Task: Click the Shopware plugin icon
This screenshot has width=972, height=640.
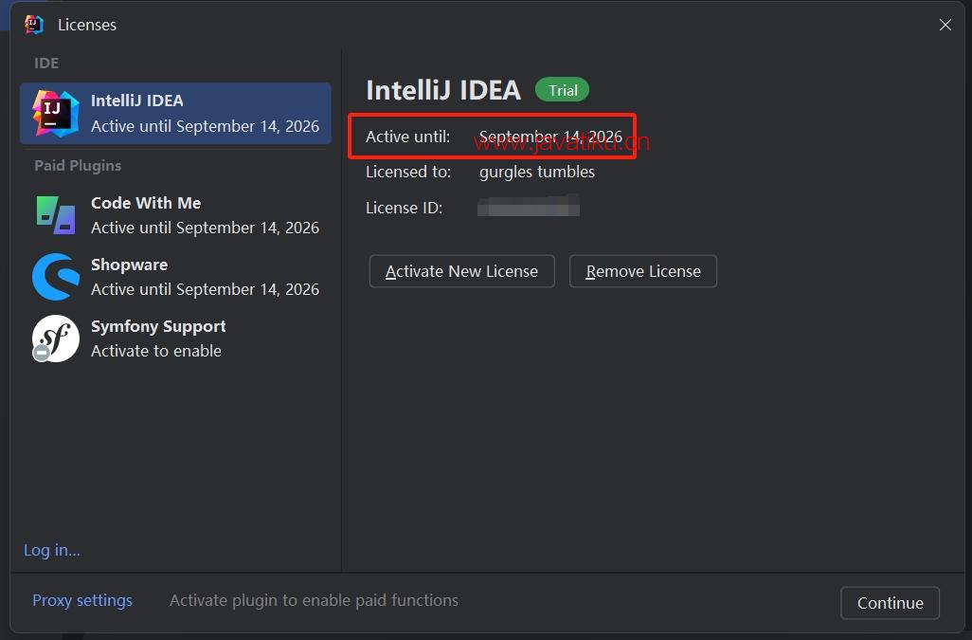Action: tap(56, 277)
